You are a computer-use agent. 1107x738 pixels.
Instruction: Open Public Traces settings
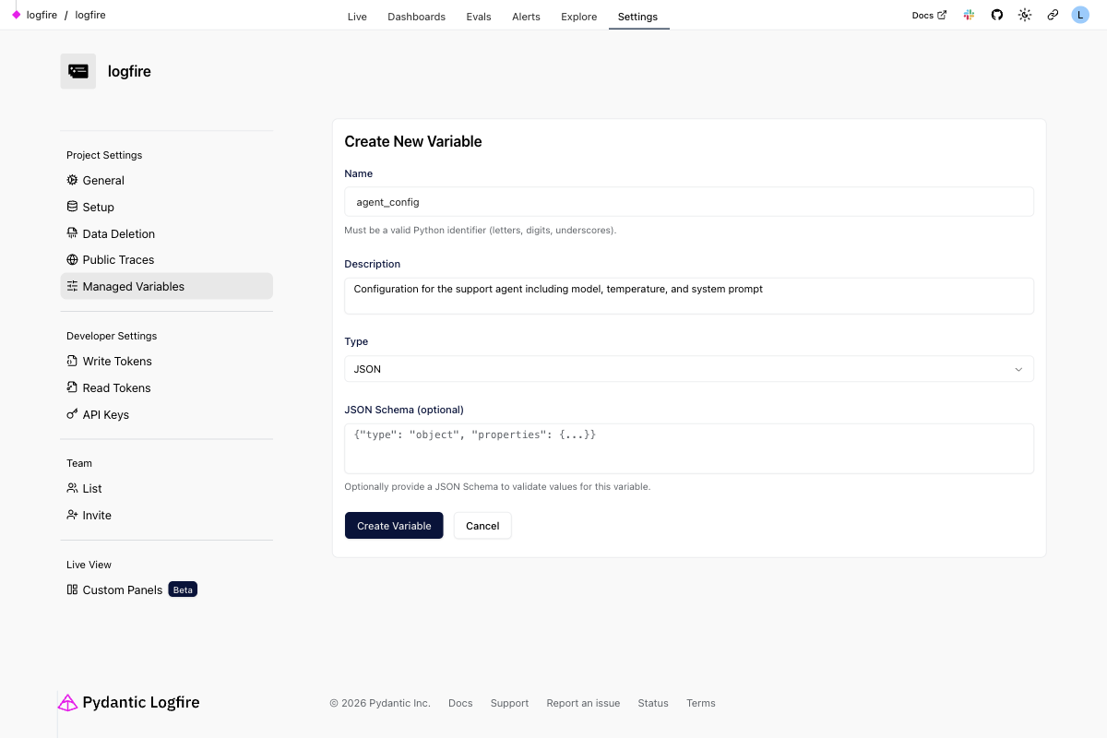pos(118,260)
